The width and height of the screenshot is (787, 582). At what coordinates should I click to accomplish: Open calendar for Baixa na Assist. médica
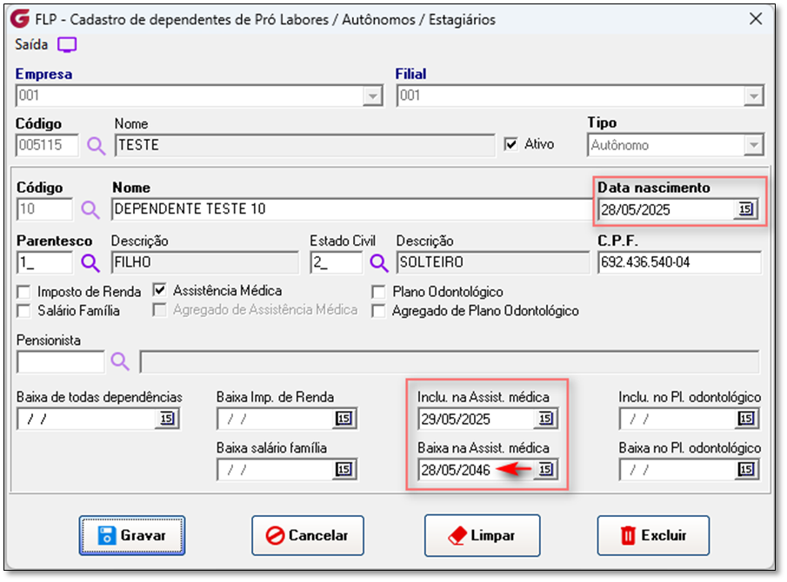545,470
